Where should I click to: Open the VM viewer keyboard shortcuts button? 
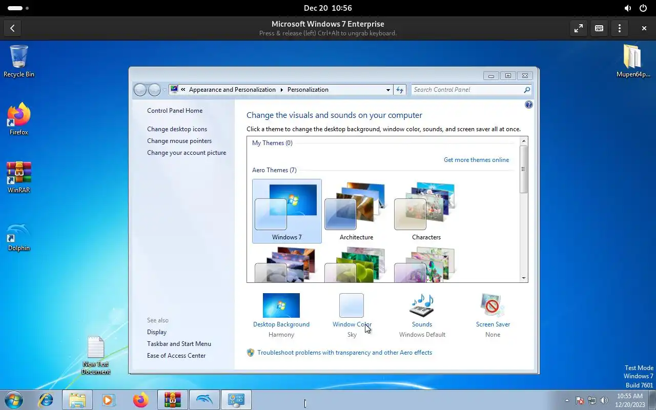[x=599, y=28]
